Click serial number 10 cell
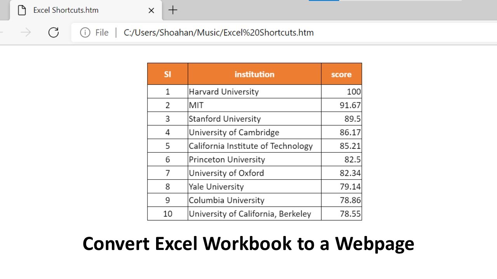Image resolution: width=497 pixels, height=279 pixels. [x=168, y=214]
